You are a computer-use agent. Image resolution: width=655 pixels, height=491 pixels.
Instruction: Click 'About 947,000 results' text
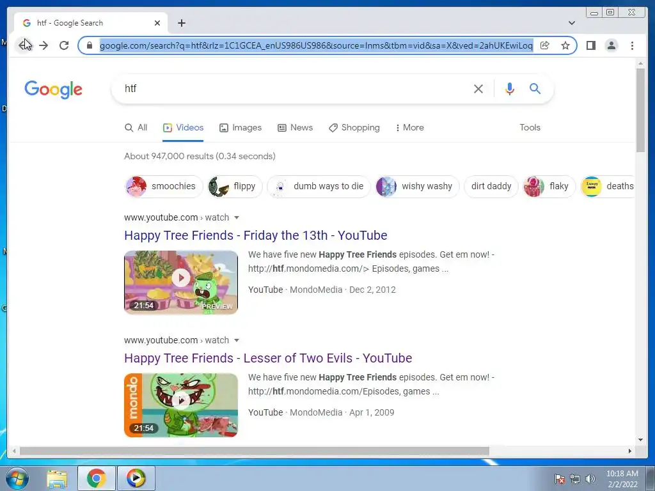point(169,156)
